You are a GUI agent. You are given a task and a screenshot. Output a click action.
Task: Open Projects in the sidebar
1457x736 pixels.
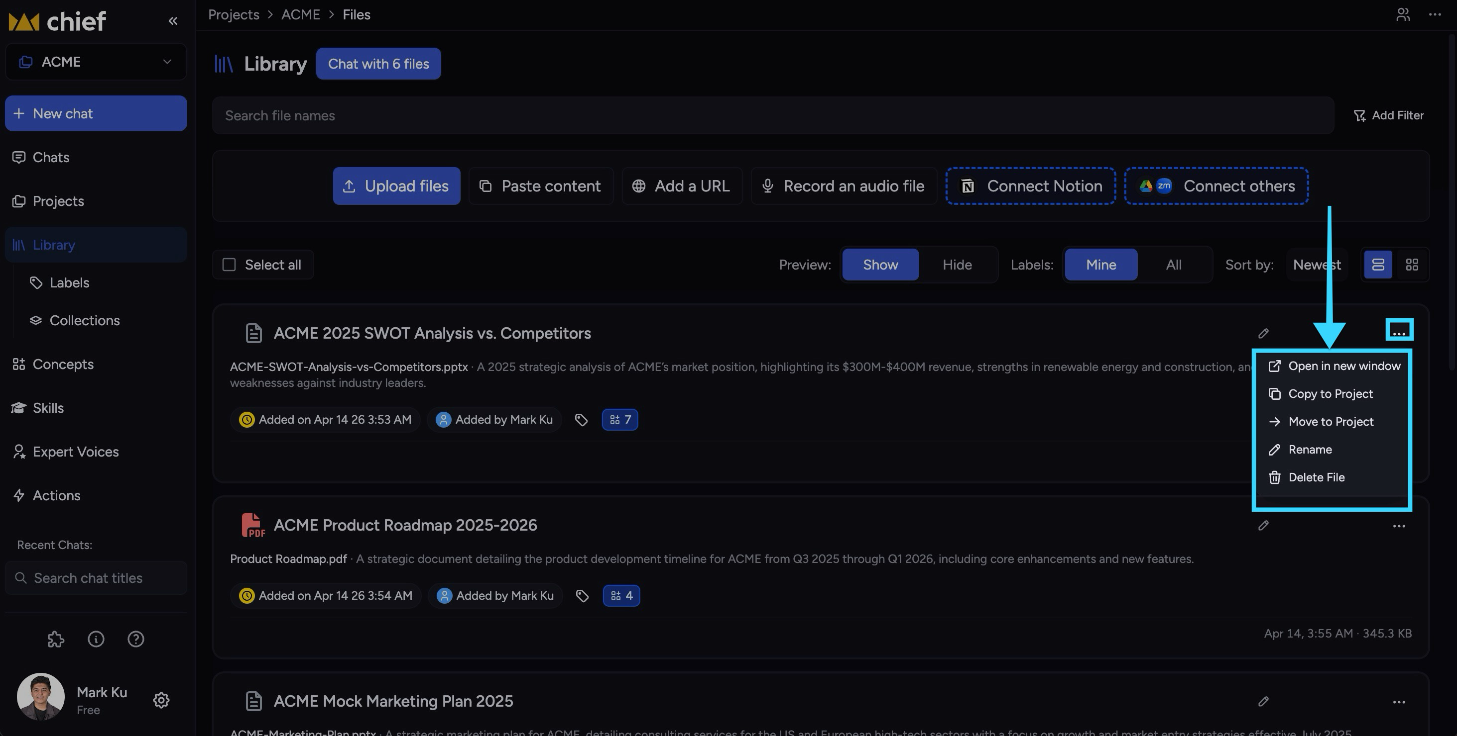pos(96,201)
